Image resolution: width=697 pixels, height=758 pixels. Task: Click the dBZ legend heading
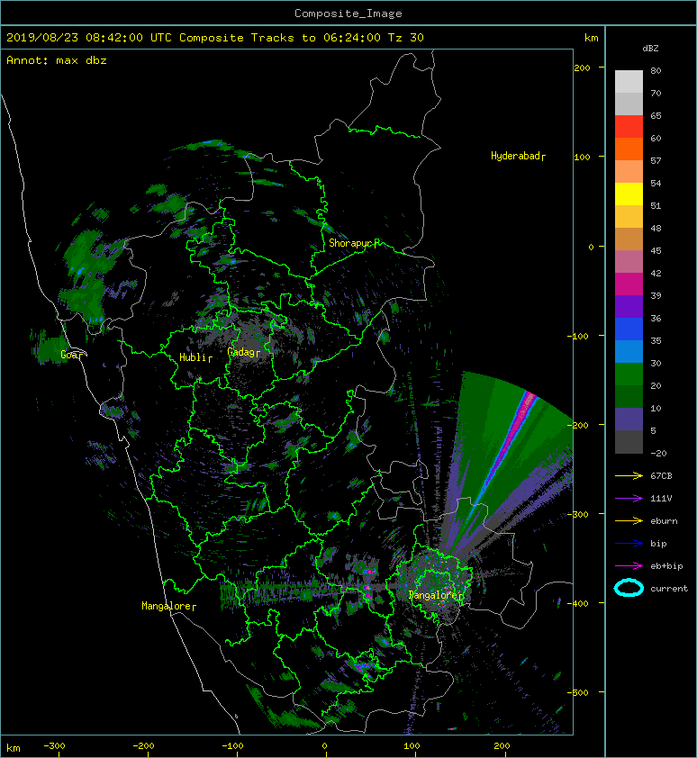click(x=650, y=49)
